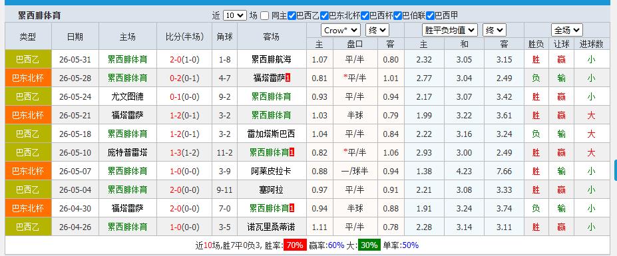Click the 1-3(1-2) score on 26-05-10
This screenshot has height=256, width=617.
184,152
